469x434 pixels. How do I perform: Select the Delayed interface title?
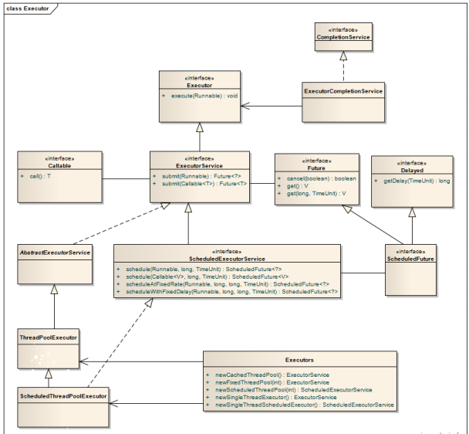(412, 171)
